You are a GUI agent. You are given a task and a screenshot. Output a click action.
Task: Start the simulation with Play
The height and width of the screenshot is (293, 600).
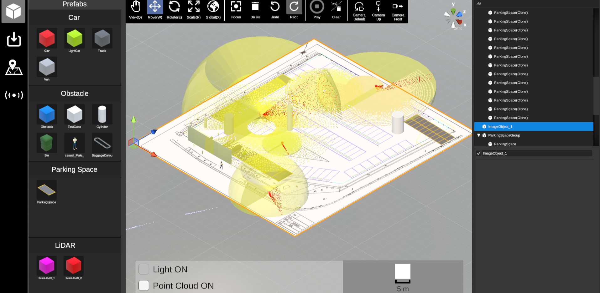point(317,10)
